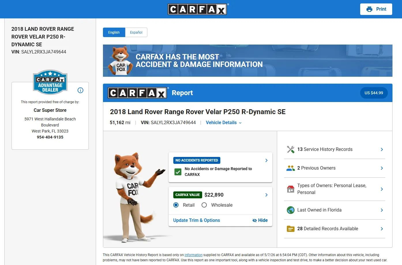Click the wrench service history icon
This screenshot has width=402, height=265.
tap(291, 149)
